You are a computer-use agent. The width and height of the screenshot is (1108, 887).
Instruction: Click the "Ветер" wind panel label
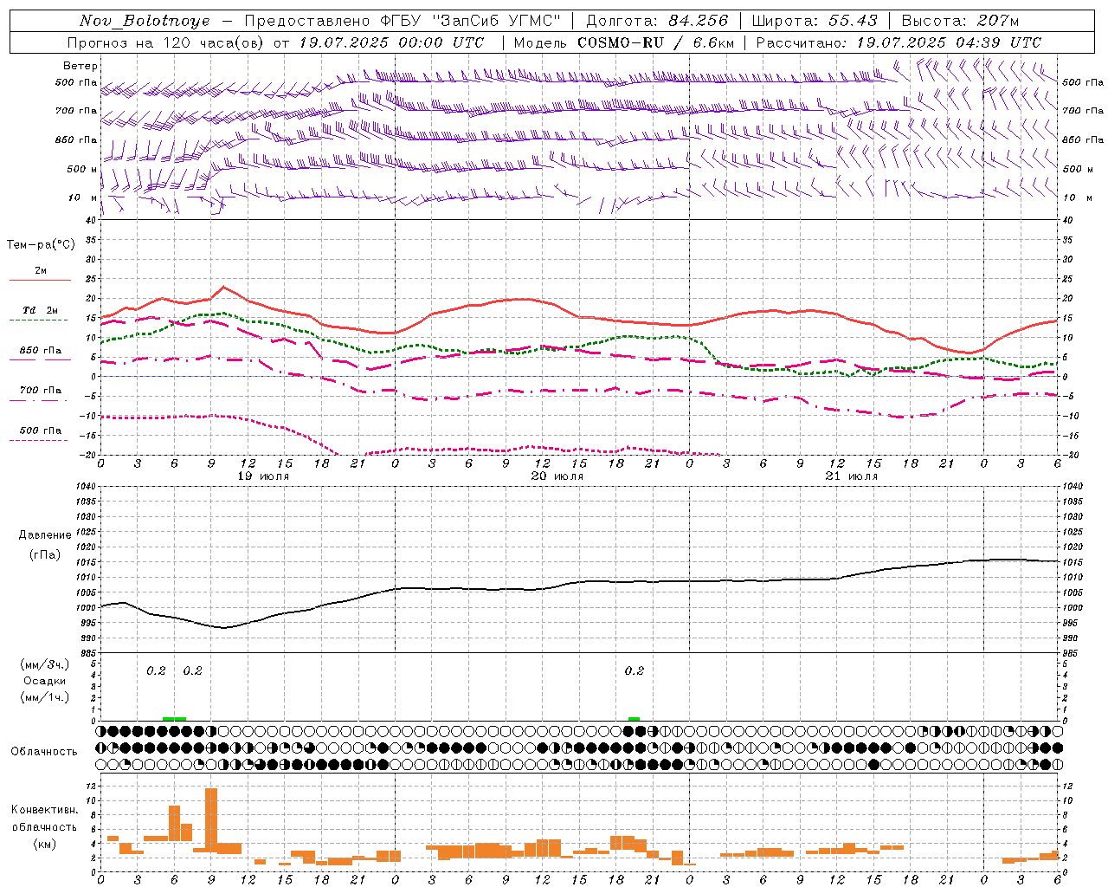click(80, 66)
